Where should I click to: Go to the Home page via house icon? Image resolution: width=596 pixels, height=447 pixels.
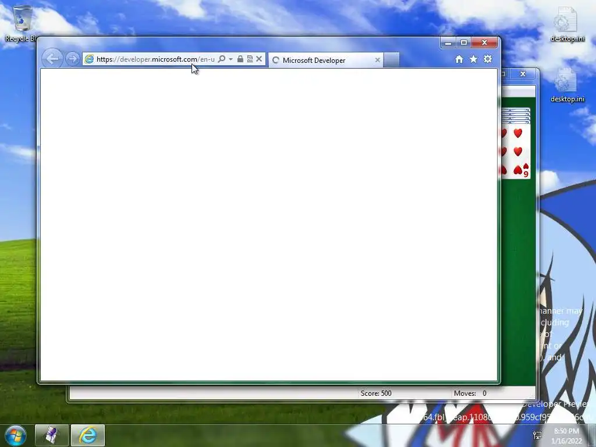click(x=459, y=59)
